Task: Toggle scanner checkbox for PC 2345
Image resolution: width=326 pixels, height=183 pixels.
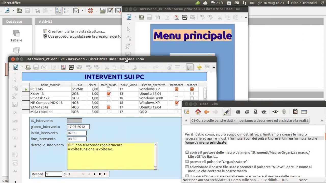Action: pos(192,89)
